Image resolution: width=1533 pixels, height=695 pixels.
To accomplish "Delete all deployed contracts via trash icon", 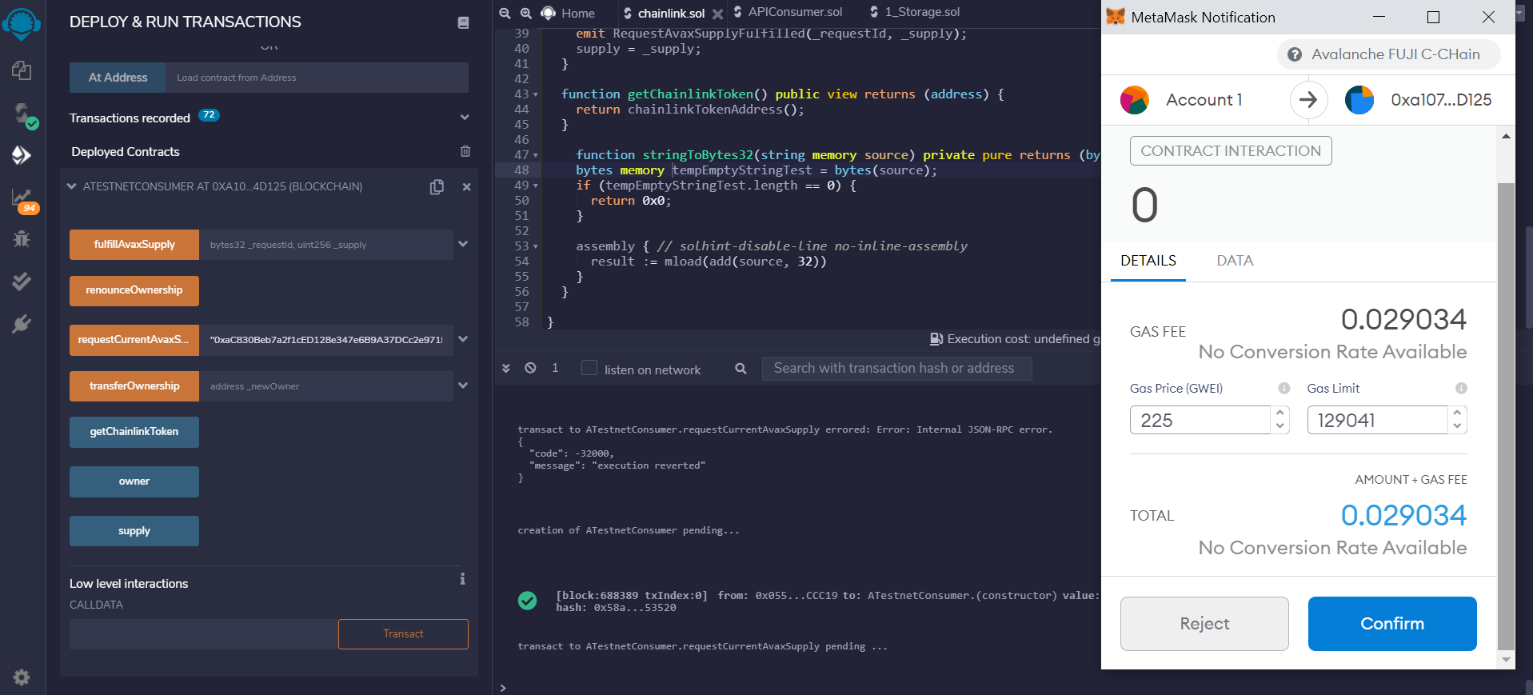I will click(465, 151).
